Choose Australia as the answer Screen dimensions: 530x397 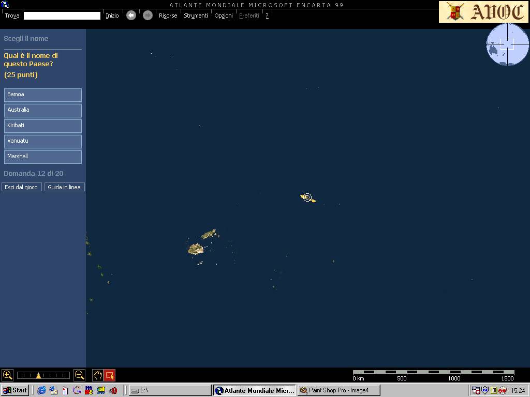43,111
